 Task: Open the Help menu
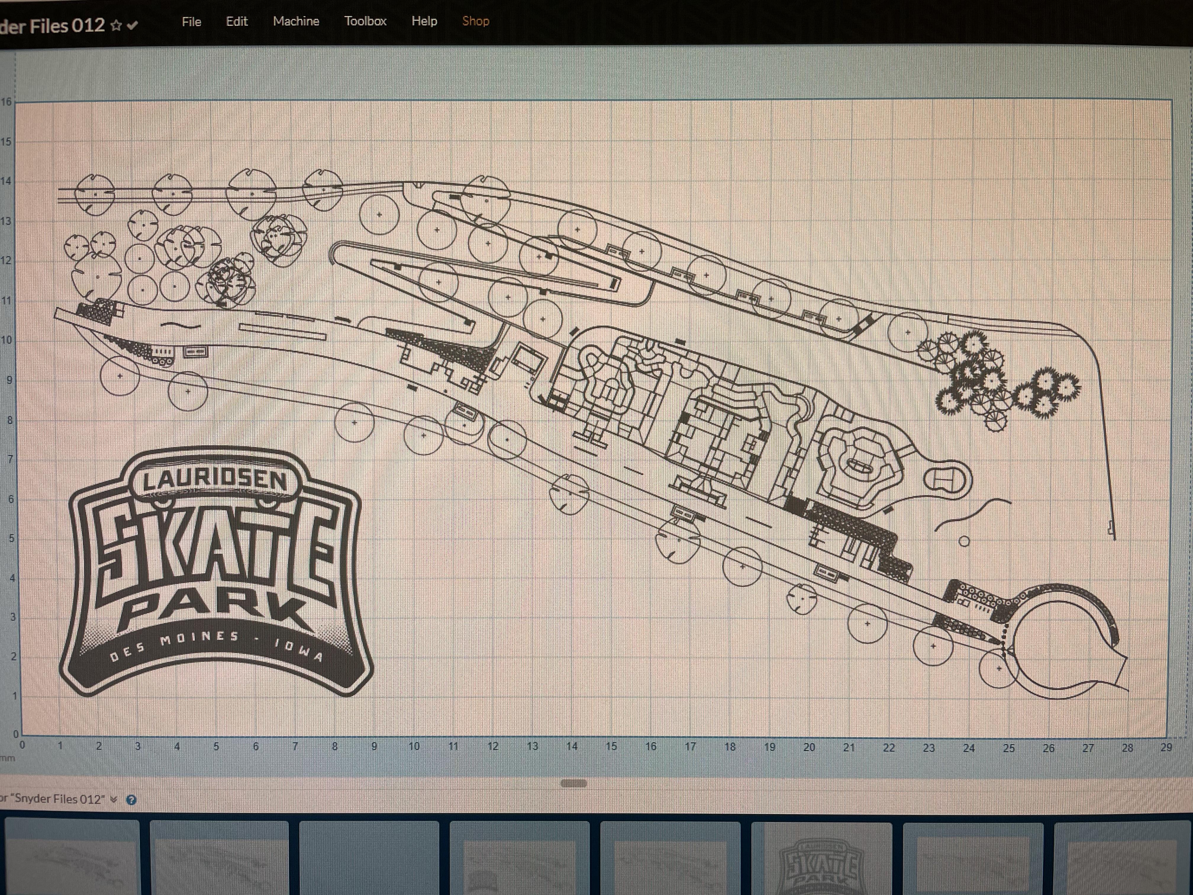point(424,21)
